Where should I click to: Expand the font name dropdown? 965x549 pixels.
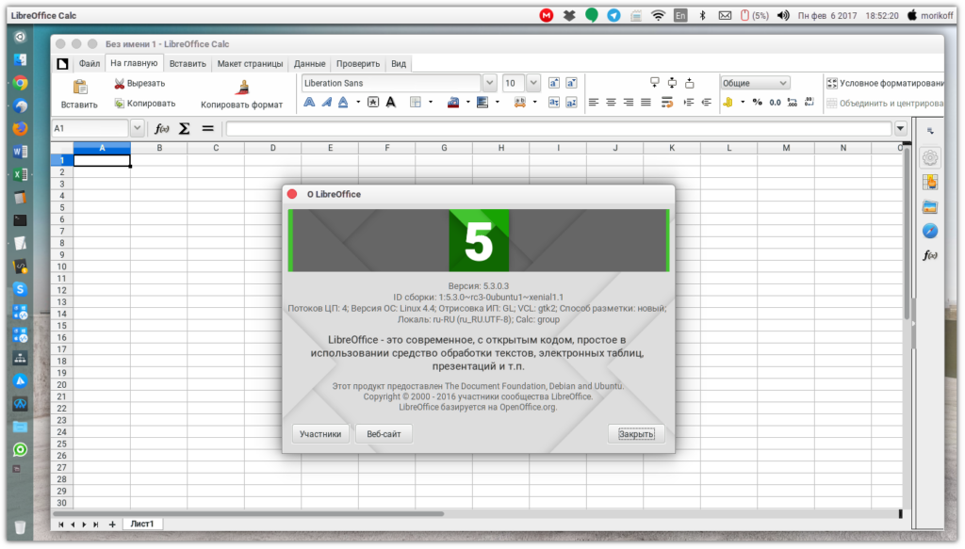click(x=489, y=83)
